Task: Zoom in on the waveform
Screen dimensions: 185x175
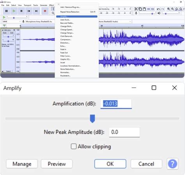Action: [169, 9]
